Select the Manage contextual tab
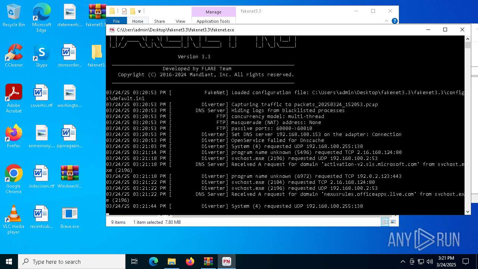 pyautogui.click(x=214, y=12)
